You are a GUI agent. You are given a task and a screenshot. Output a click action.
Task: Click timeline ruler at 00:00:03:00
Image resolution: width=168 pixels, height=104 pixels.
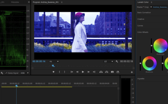[79, 84]
